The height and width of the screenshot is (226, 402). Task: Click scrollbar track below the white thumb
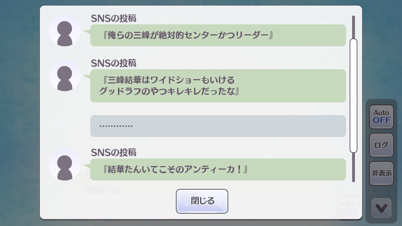click(353, 168)
